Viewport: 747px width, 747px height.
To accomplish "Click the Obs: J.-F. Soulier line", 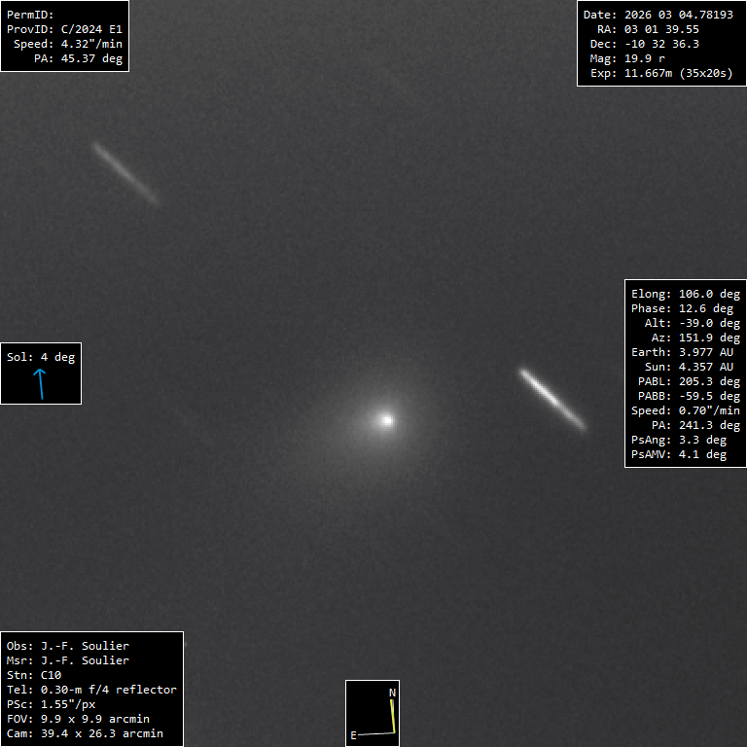I will pos(68,646).
